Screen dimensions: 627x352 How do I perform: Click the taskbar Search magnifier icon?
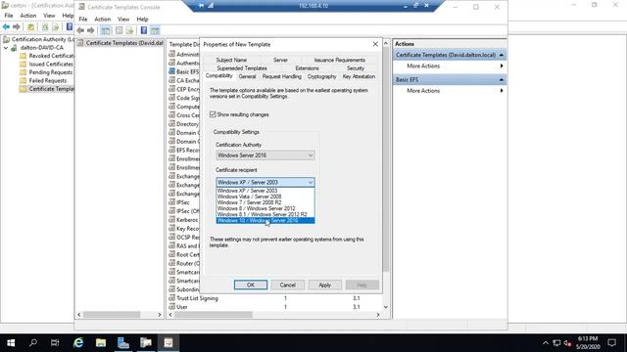[x=33, y=343]
